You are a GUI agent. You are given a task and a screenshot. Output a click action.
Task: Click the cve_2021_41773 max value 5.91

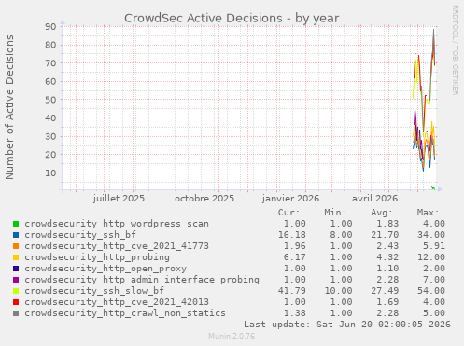[x=434, y=246]
